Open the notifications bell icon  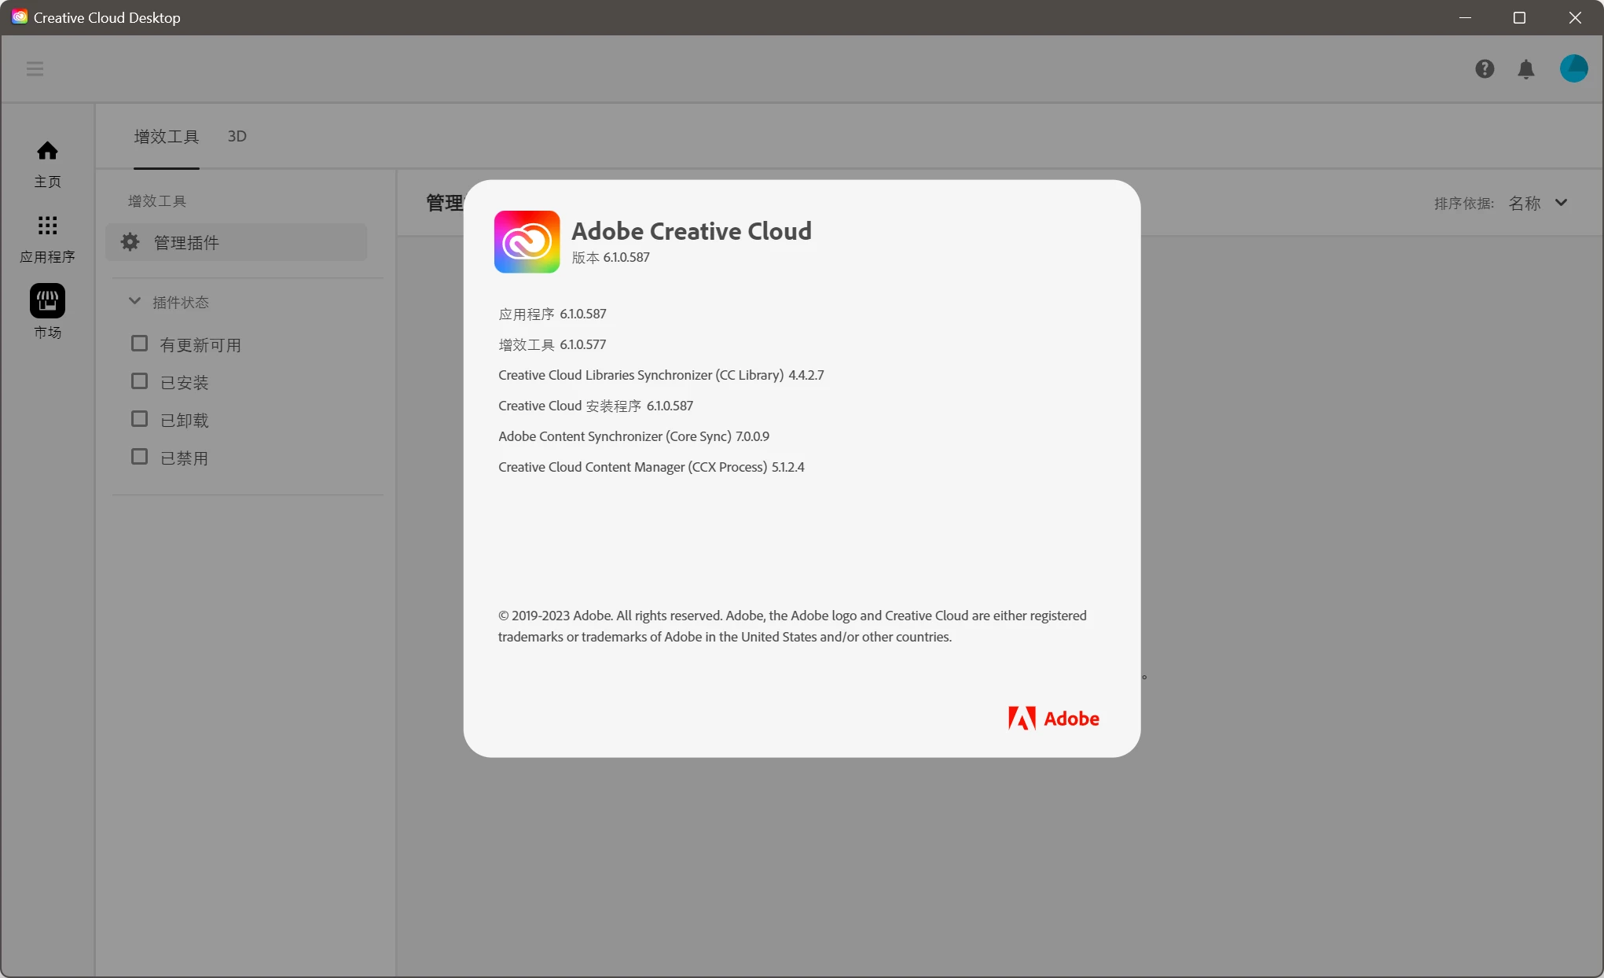(x=1525, y=69)
